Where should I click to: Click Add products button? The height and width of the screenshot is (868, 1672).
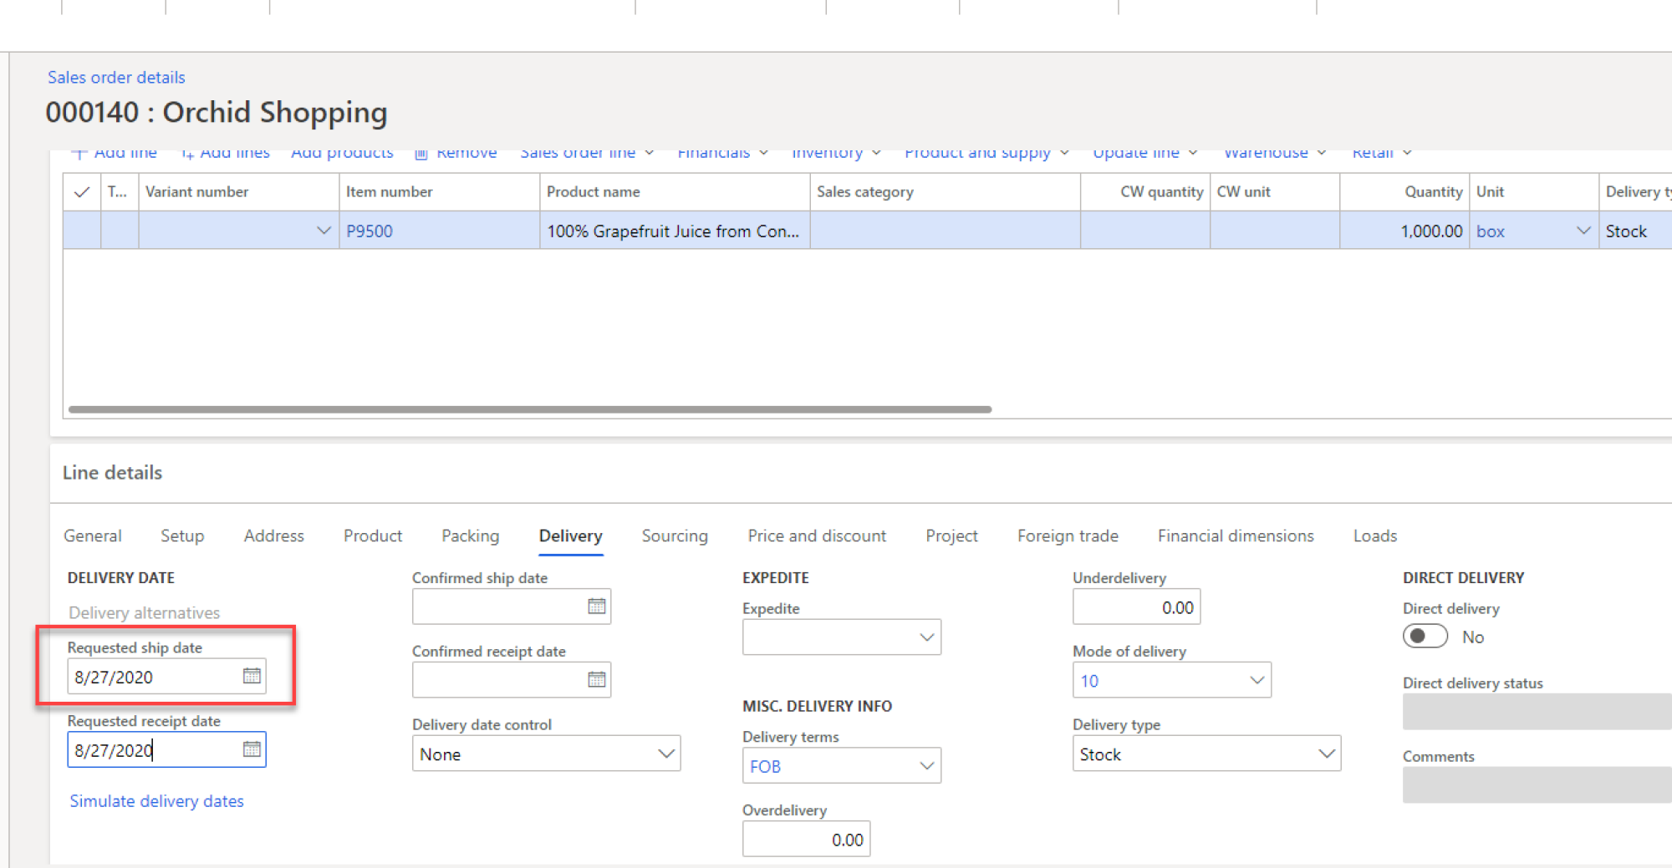(342, 154)
